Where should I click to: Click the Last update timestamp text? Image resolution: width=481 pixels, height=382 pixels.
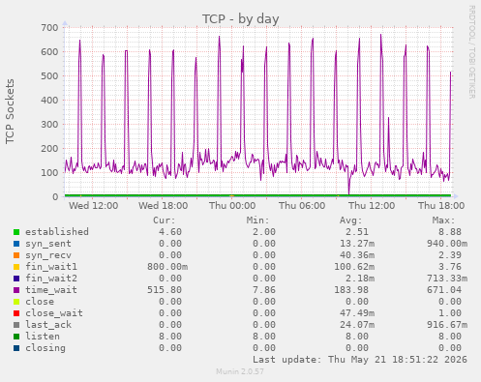(360, 360)
